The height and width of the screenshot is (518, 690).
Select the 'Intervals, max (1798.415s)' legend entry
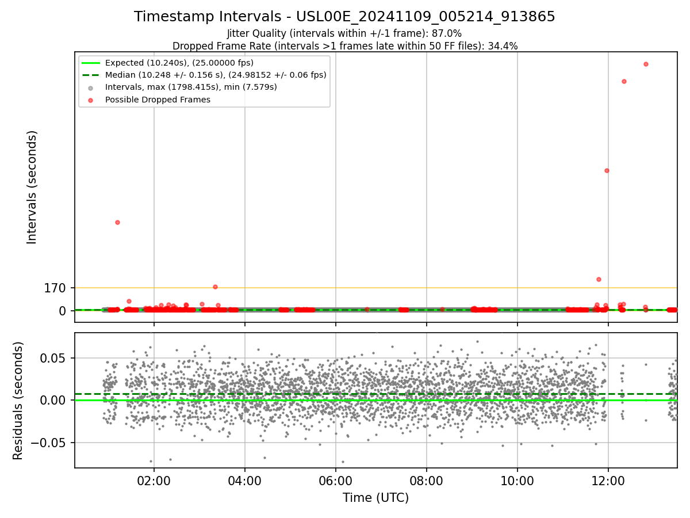point(191,87)
